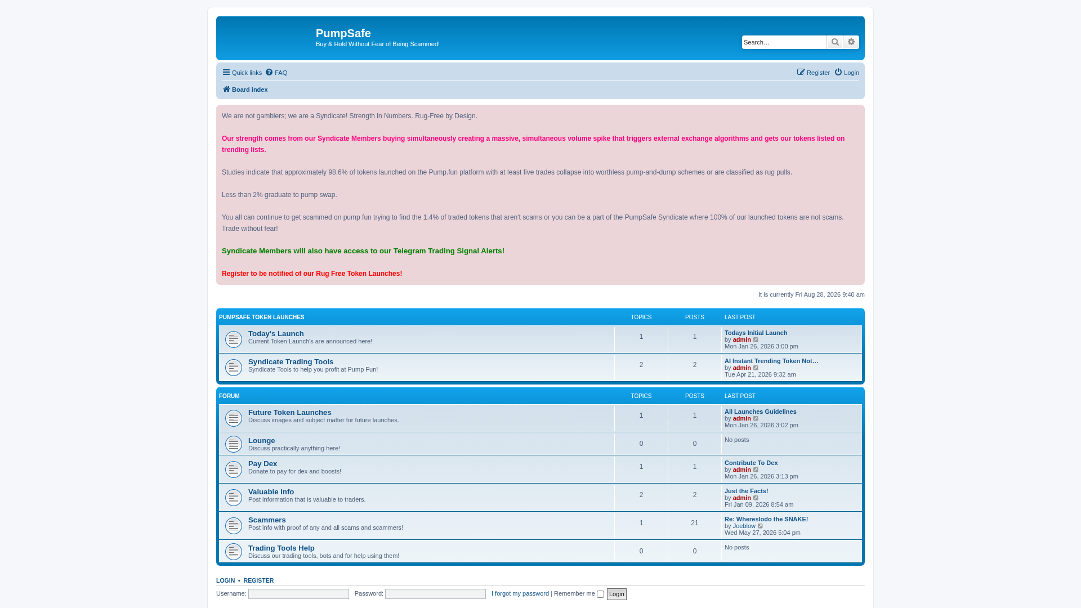Click the Login link in top bar
1081x608 pixels.
(847, 73)
